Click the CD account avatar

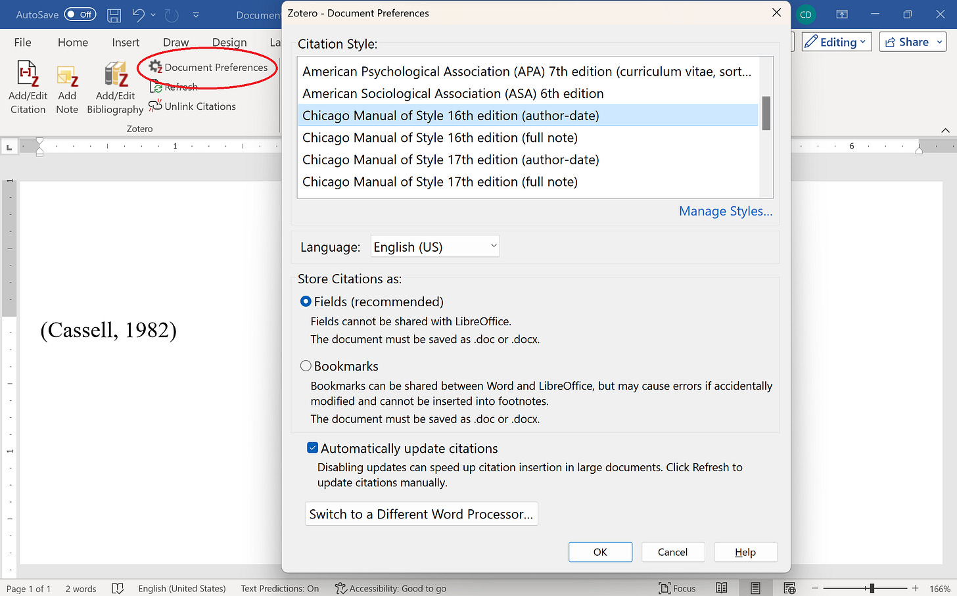tap(806, 14)
